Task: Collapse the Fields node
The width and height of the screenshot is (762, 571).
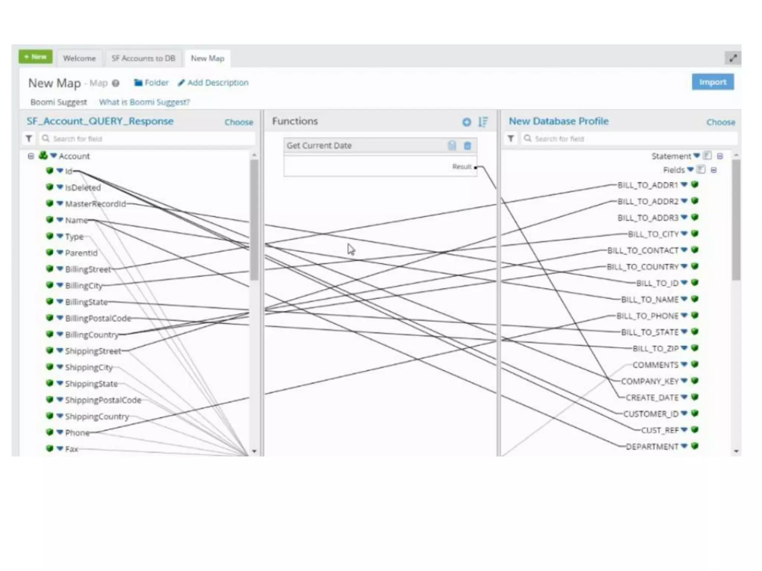Action: pyautogui.click(x=713, y=170)
